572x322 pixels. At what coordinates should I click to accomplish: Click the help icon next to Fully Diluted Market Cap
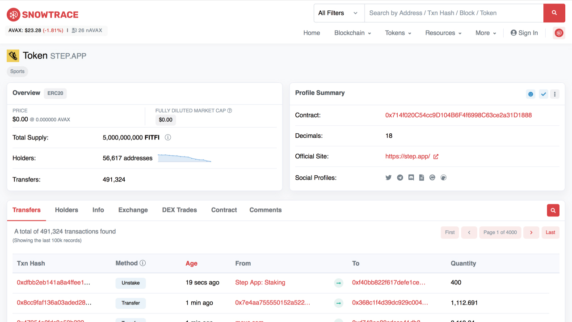230,110
